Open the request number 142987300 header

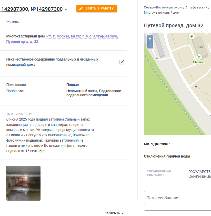(31, 9)
